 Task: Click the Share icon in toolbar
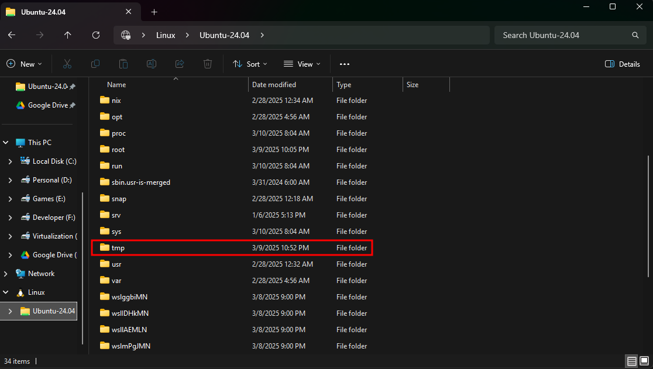pos(180,64)
